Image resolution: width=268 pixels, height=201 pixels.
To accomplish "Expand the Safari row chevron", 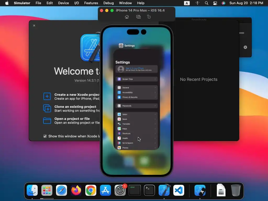I will click(155, 114).
